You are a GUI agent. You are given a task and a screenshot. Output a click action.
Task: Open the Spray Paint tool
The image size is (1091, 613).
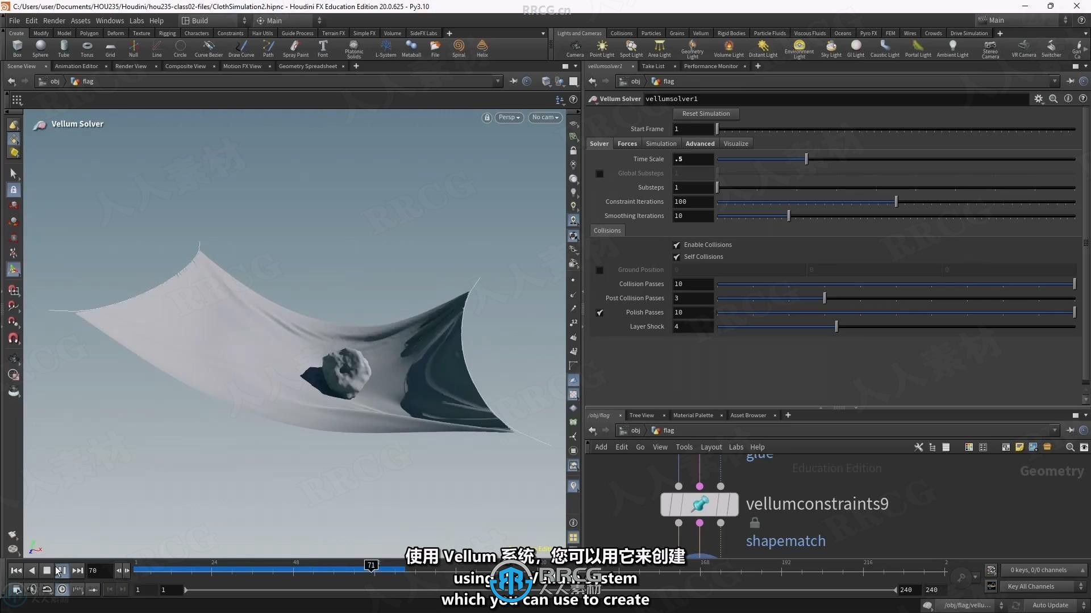pos(295,49)
